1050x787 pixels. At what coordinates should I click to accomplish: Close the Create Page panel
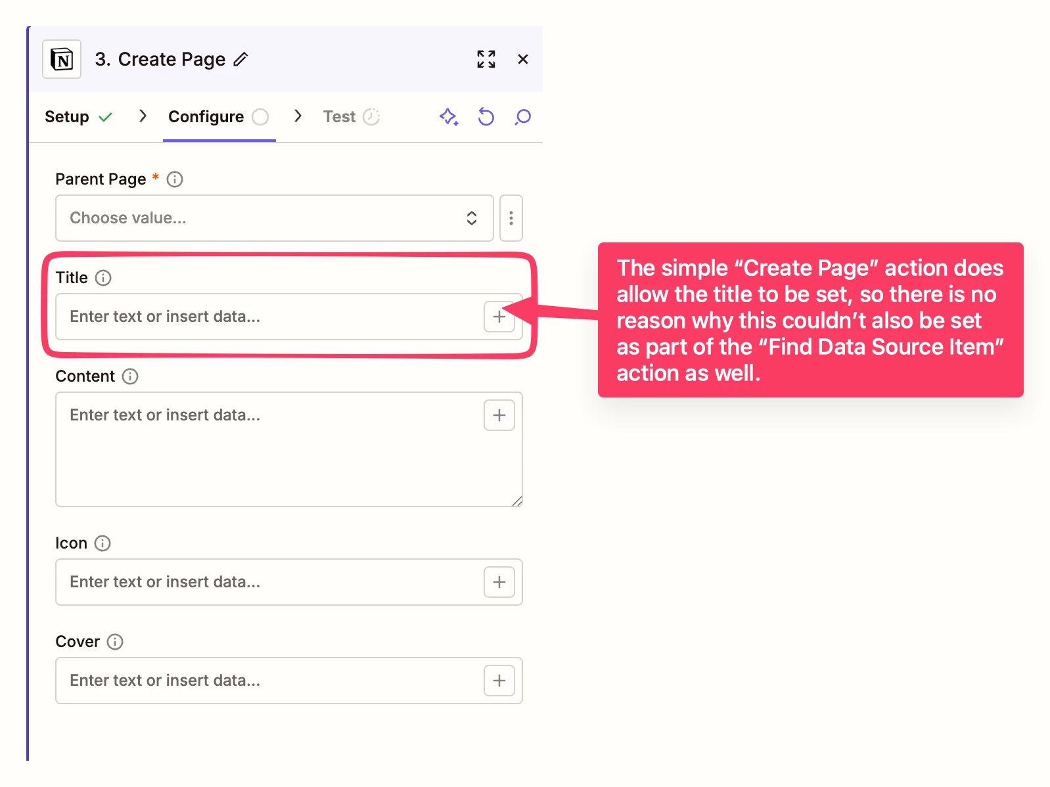point(523,59)
